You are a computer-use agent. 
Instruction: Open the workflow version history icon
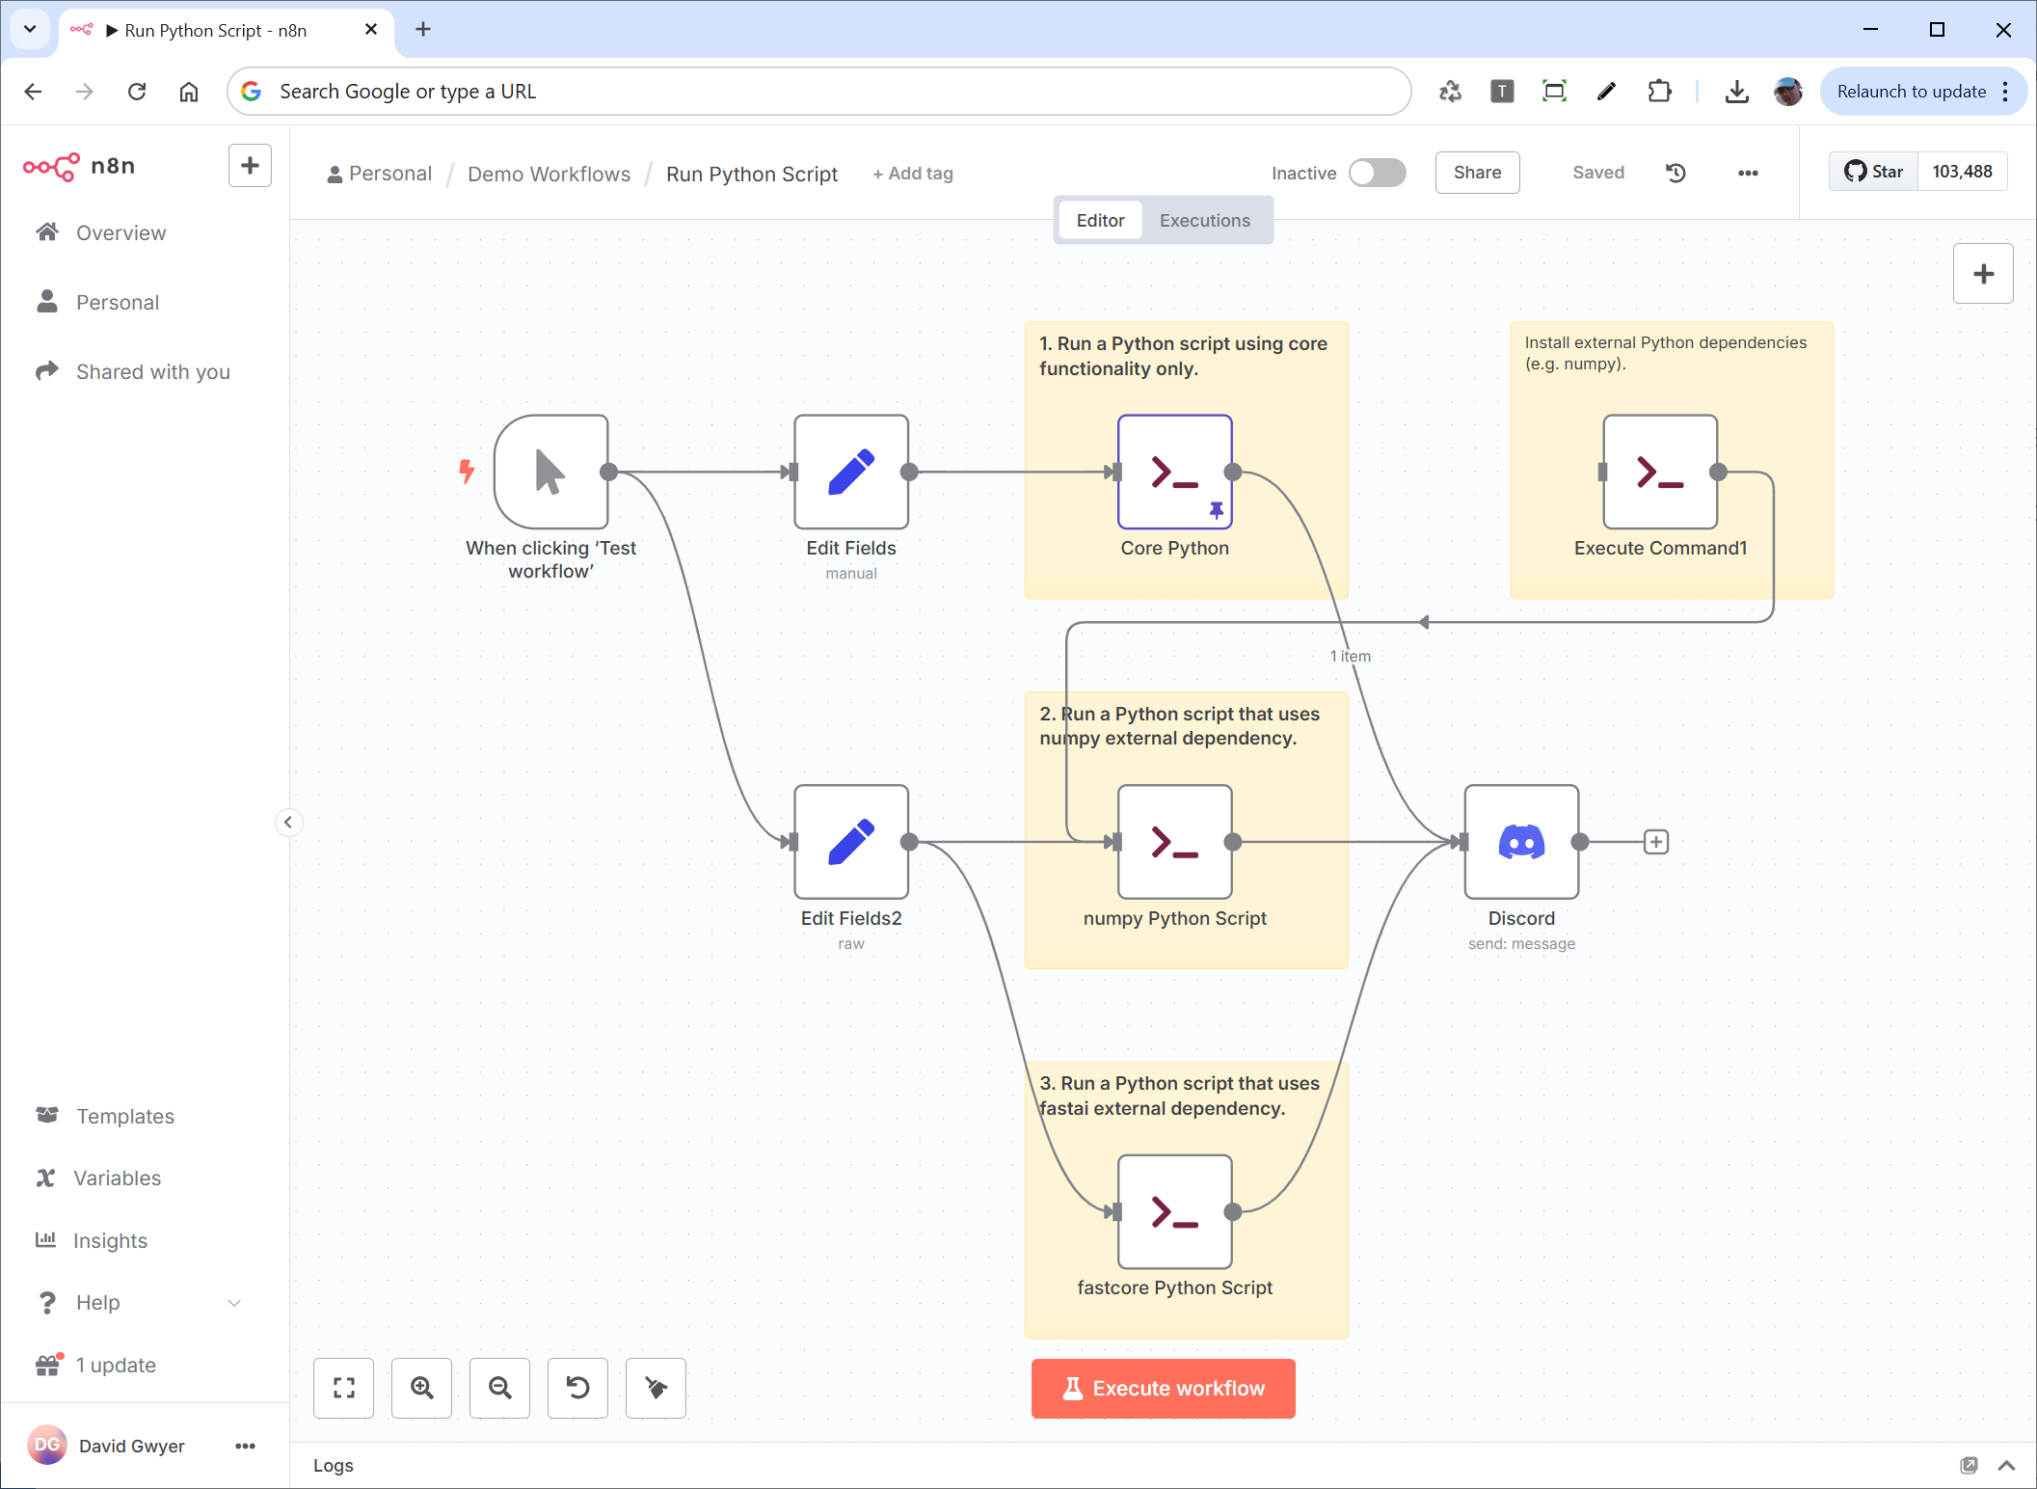coord(1675,173)
